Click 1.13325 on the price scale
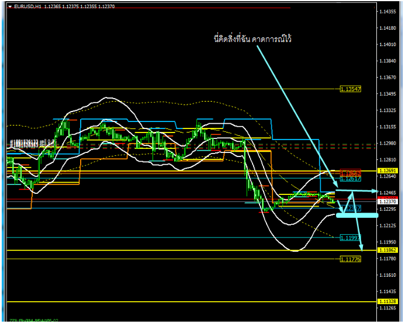 [x=387, y=110]
